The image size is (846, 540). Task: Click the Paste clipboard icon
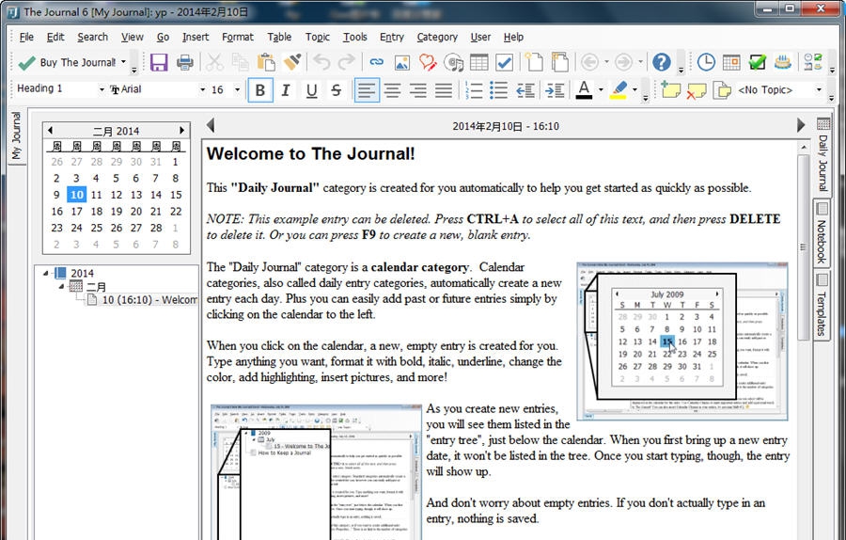tap(265, 63)
